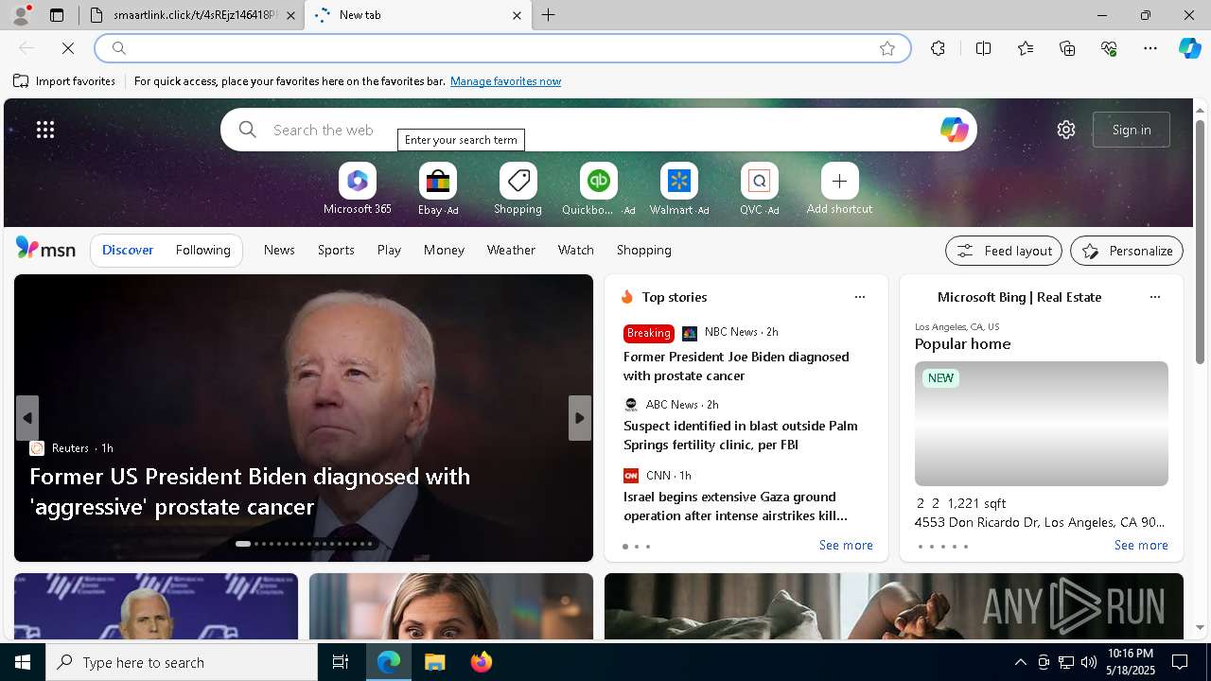The height and width of the screenshot is (681, 1211).
Task: Open Browser essentials heart icon
Action: point(1109,48)
